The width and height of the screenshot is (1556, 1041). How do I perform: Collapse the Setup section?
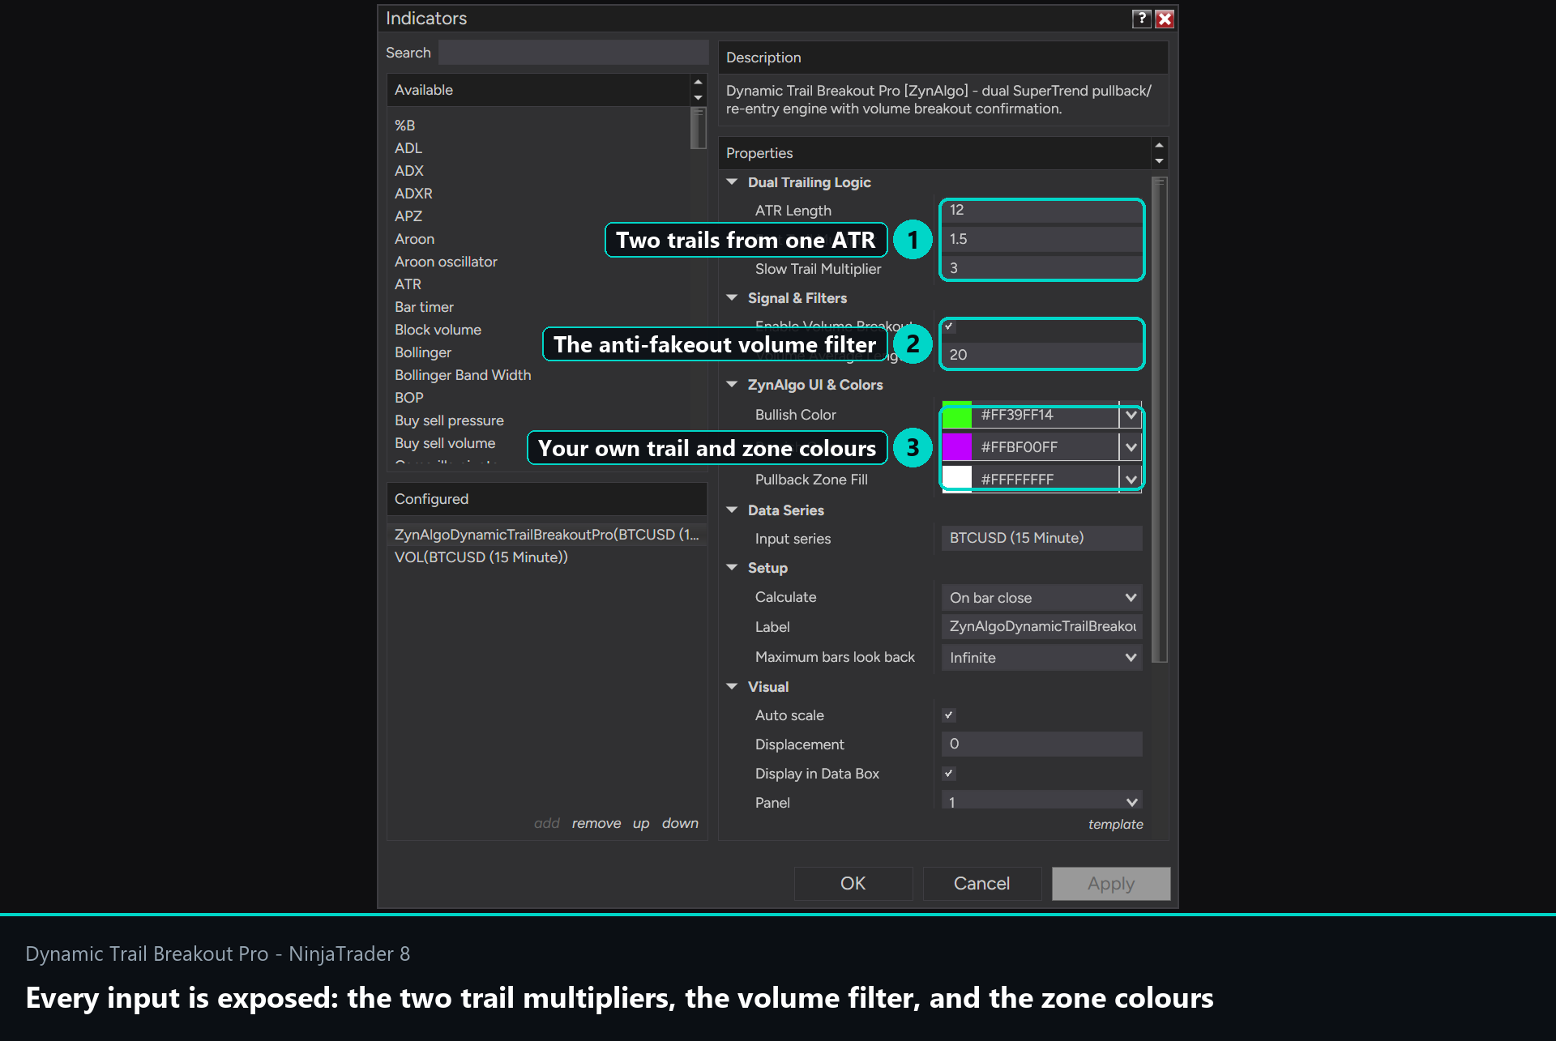(732, 568)
